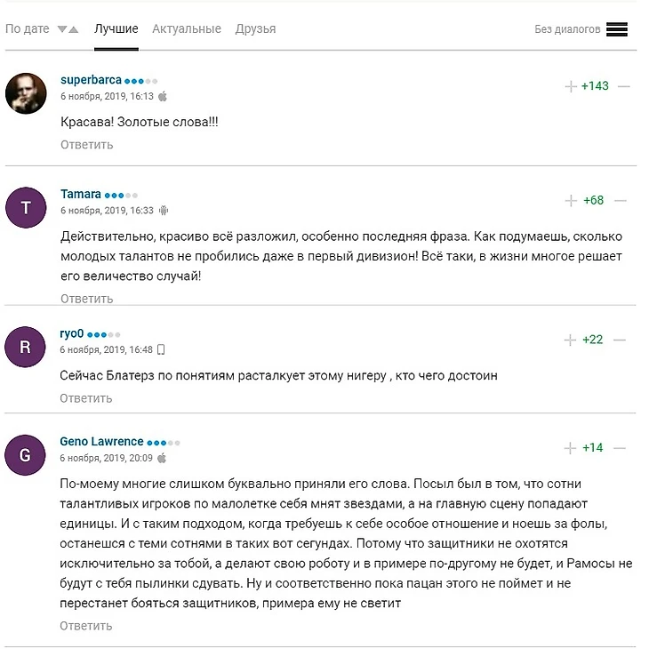Upvote superbarca's comment with the plus icon

571,86
